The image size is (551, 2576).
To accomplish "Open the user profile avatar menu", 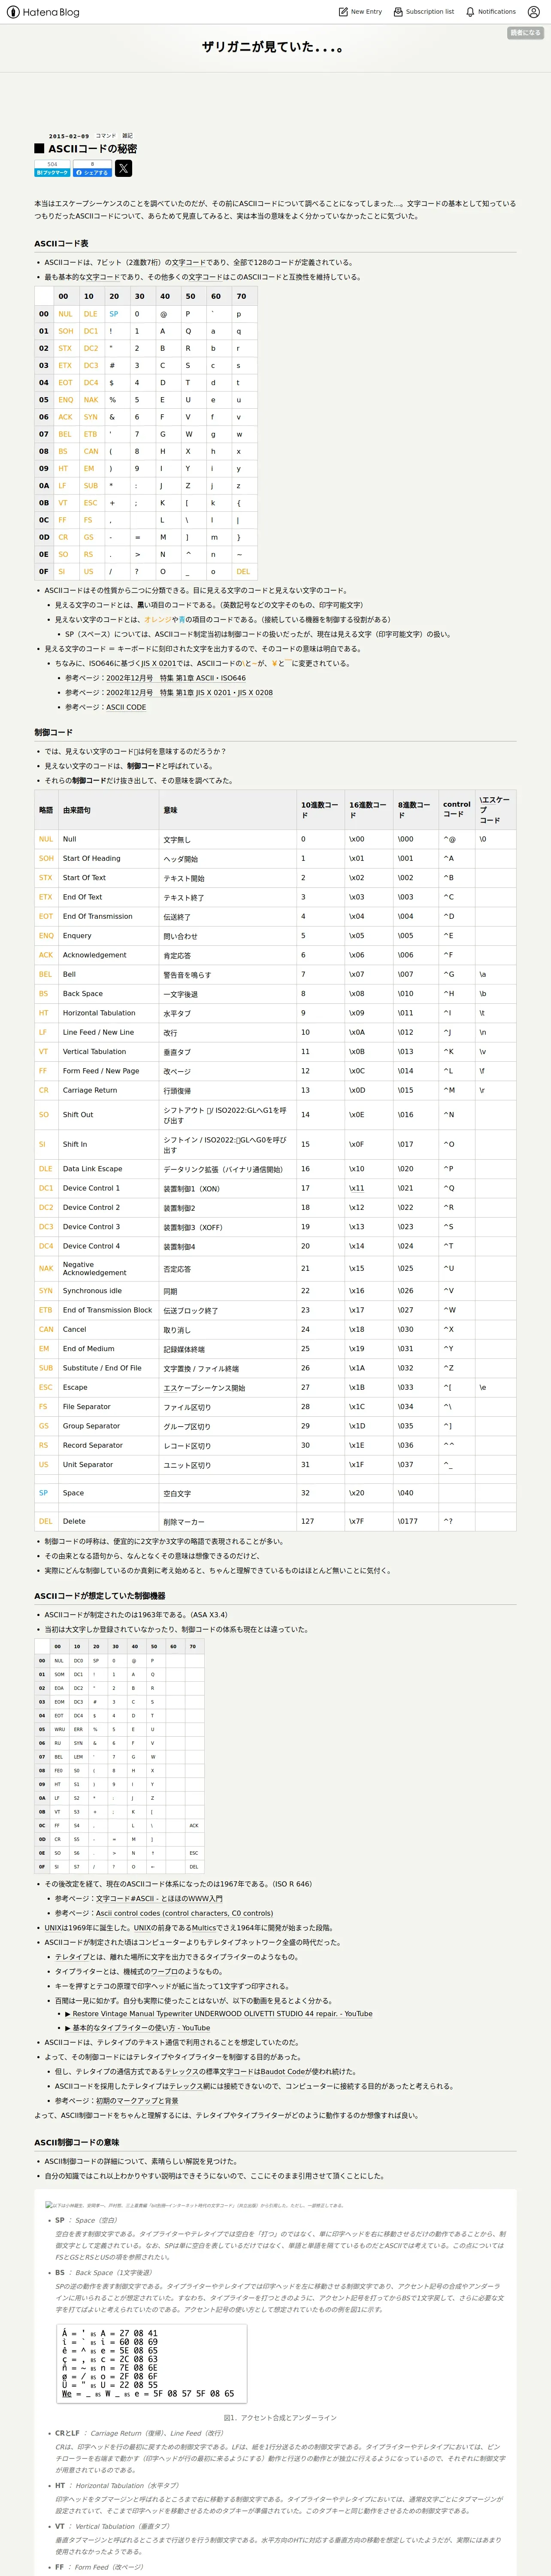I will (533, 12).
